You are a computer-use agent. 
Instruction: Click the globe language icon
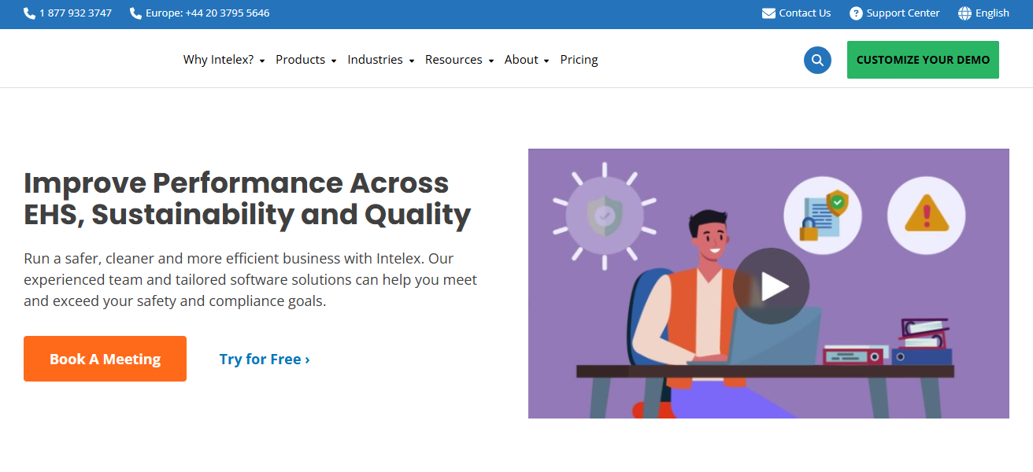tap(965, 13)
